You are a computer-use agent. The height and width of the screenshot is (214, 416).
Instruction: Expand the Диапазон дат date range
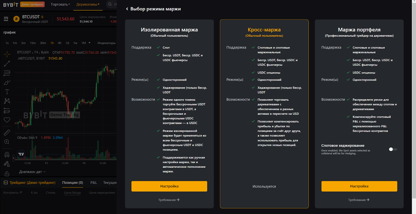pos(32,172)
